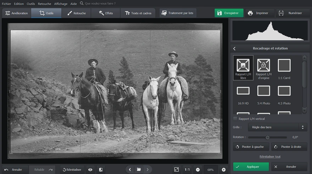Click the green Enregistrer button

click(x=229, y=13)
